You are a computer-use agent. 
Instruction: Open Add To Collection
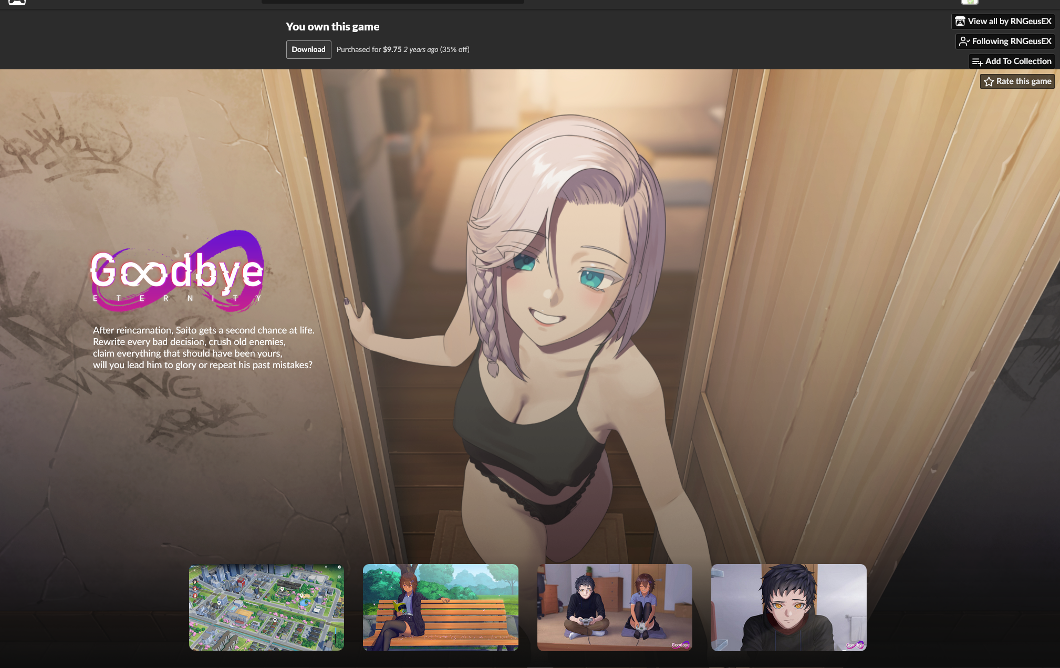1018,61
